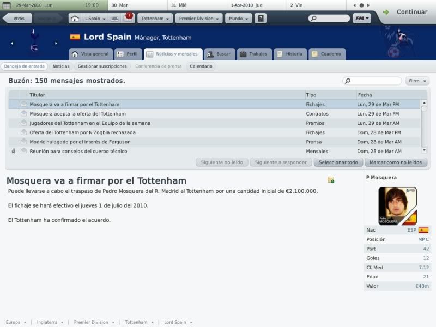Open the shortlist tray icon after L Spain
This screenshot has width=436, height=327.
click(114, 19)
